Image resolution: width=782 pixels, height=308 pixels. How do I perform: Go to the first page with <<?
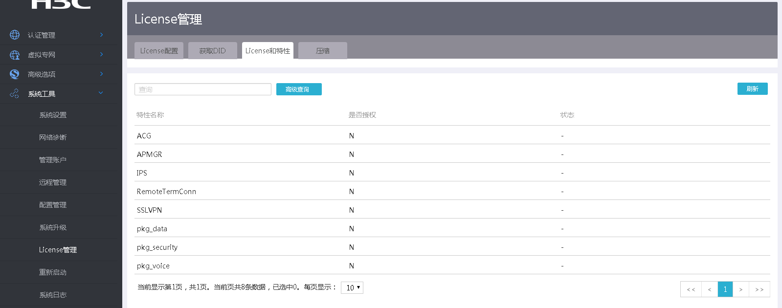(691, 289)
